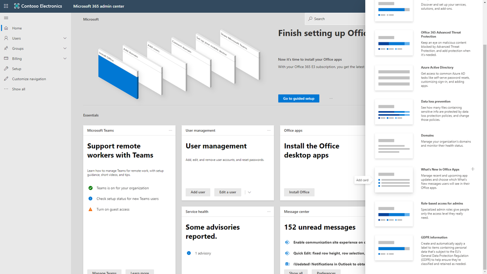Click the Billing card icon
Screen dimensions: 487x274
6,59
